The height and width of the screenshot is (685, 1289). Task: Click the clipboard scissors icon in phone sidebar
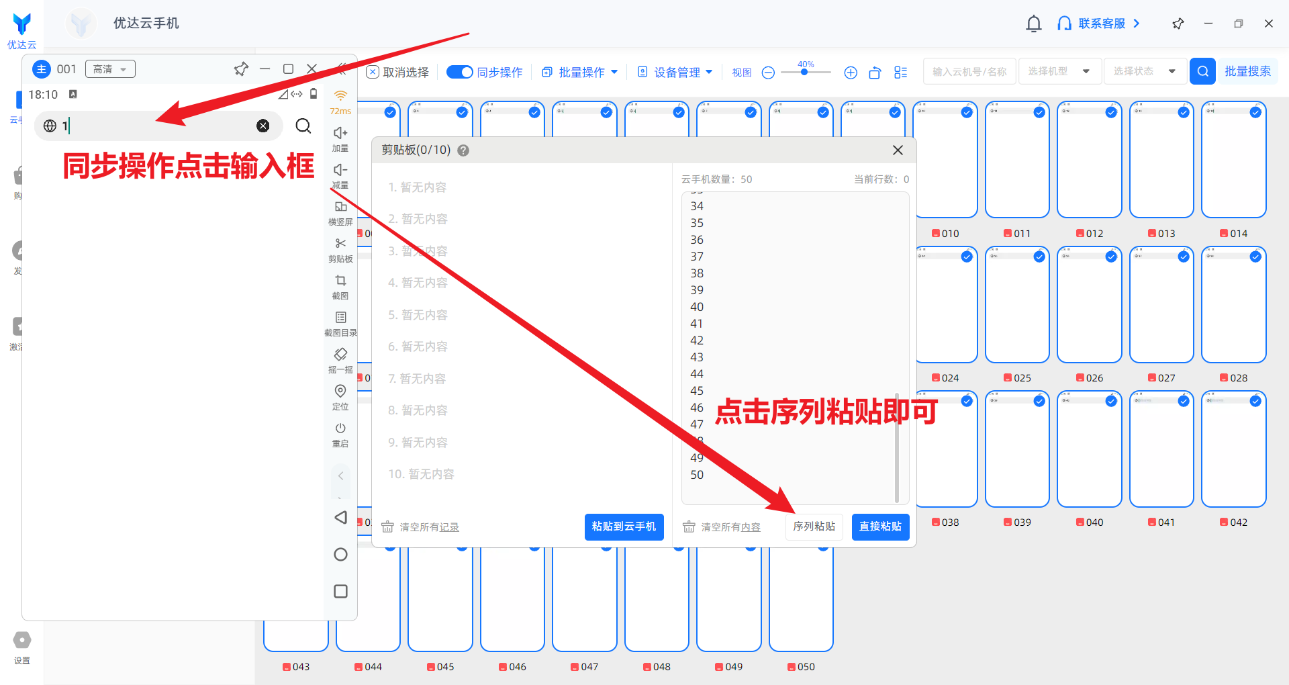[x=340, y=244]
